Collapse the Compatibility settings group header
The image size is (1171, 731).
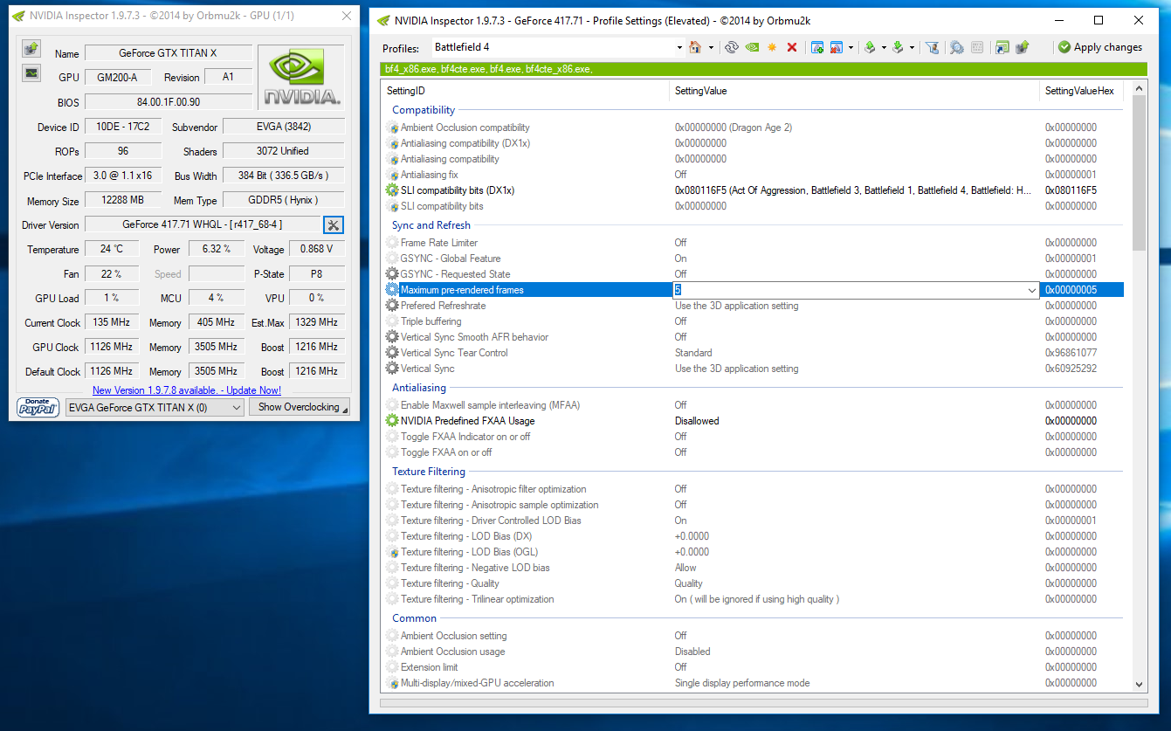tap(424, 110)
